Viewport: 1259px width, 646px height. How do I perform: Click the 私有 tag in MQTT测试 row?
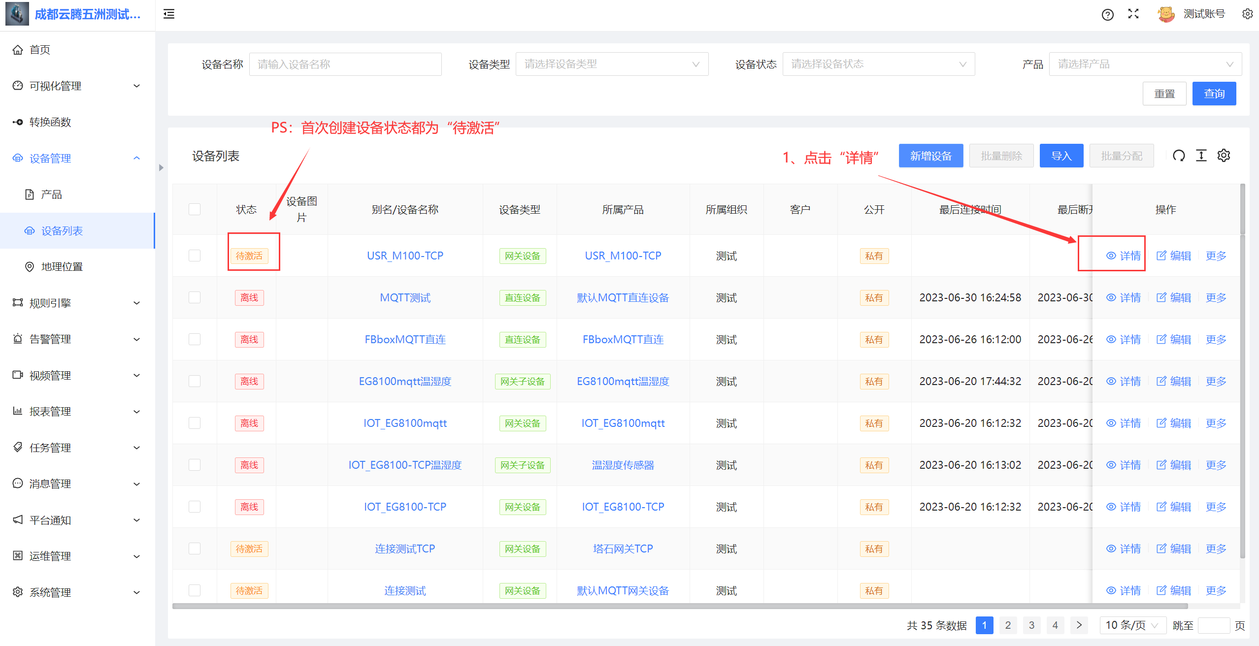coord(874,297)
